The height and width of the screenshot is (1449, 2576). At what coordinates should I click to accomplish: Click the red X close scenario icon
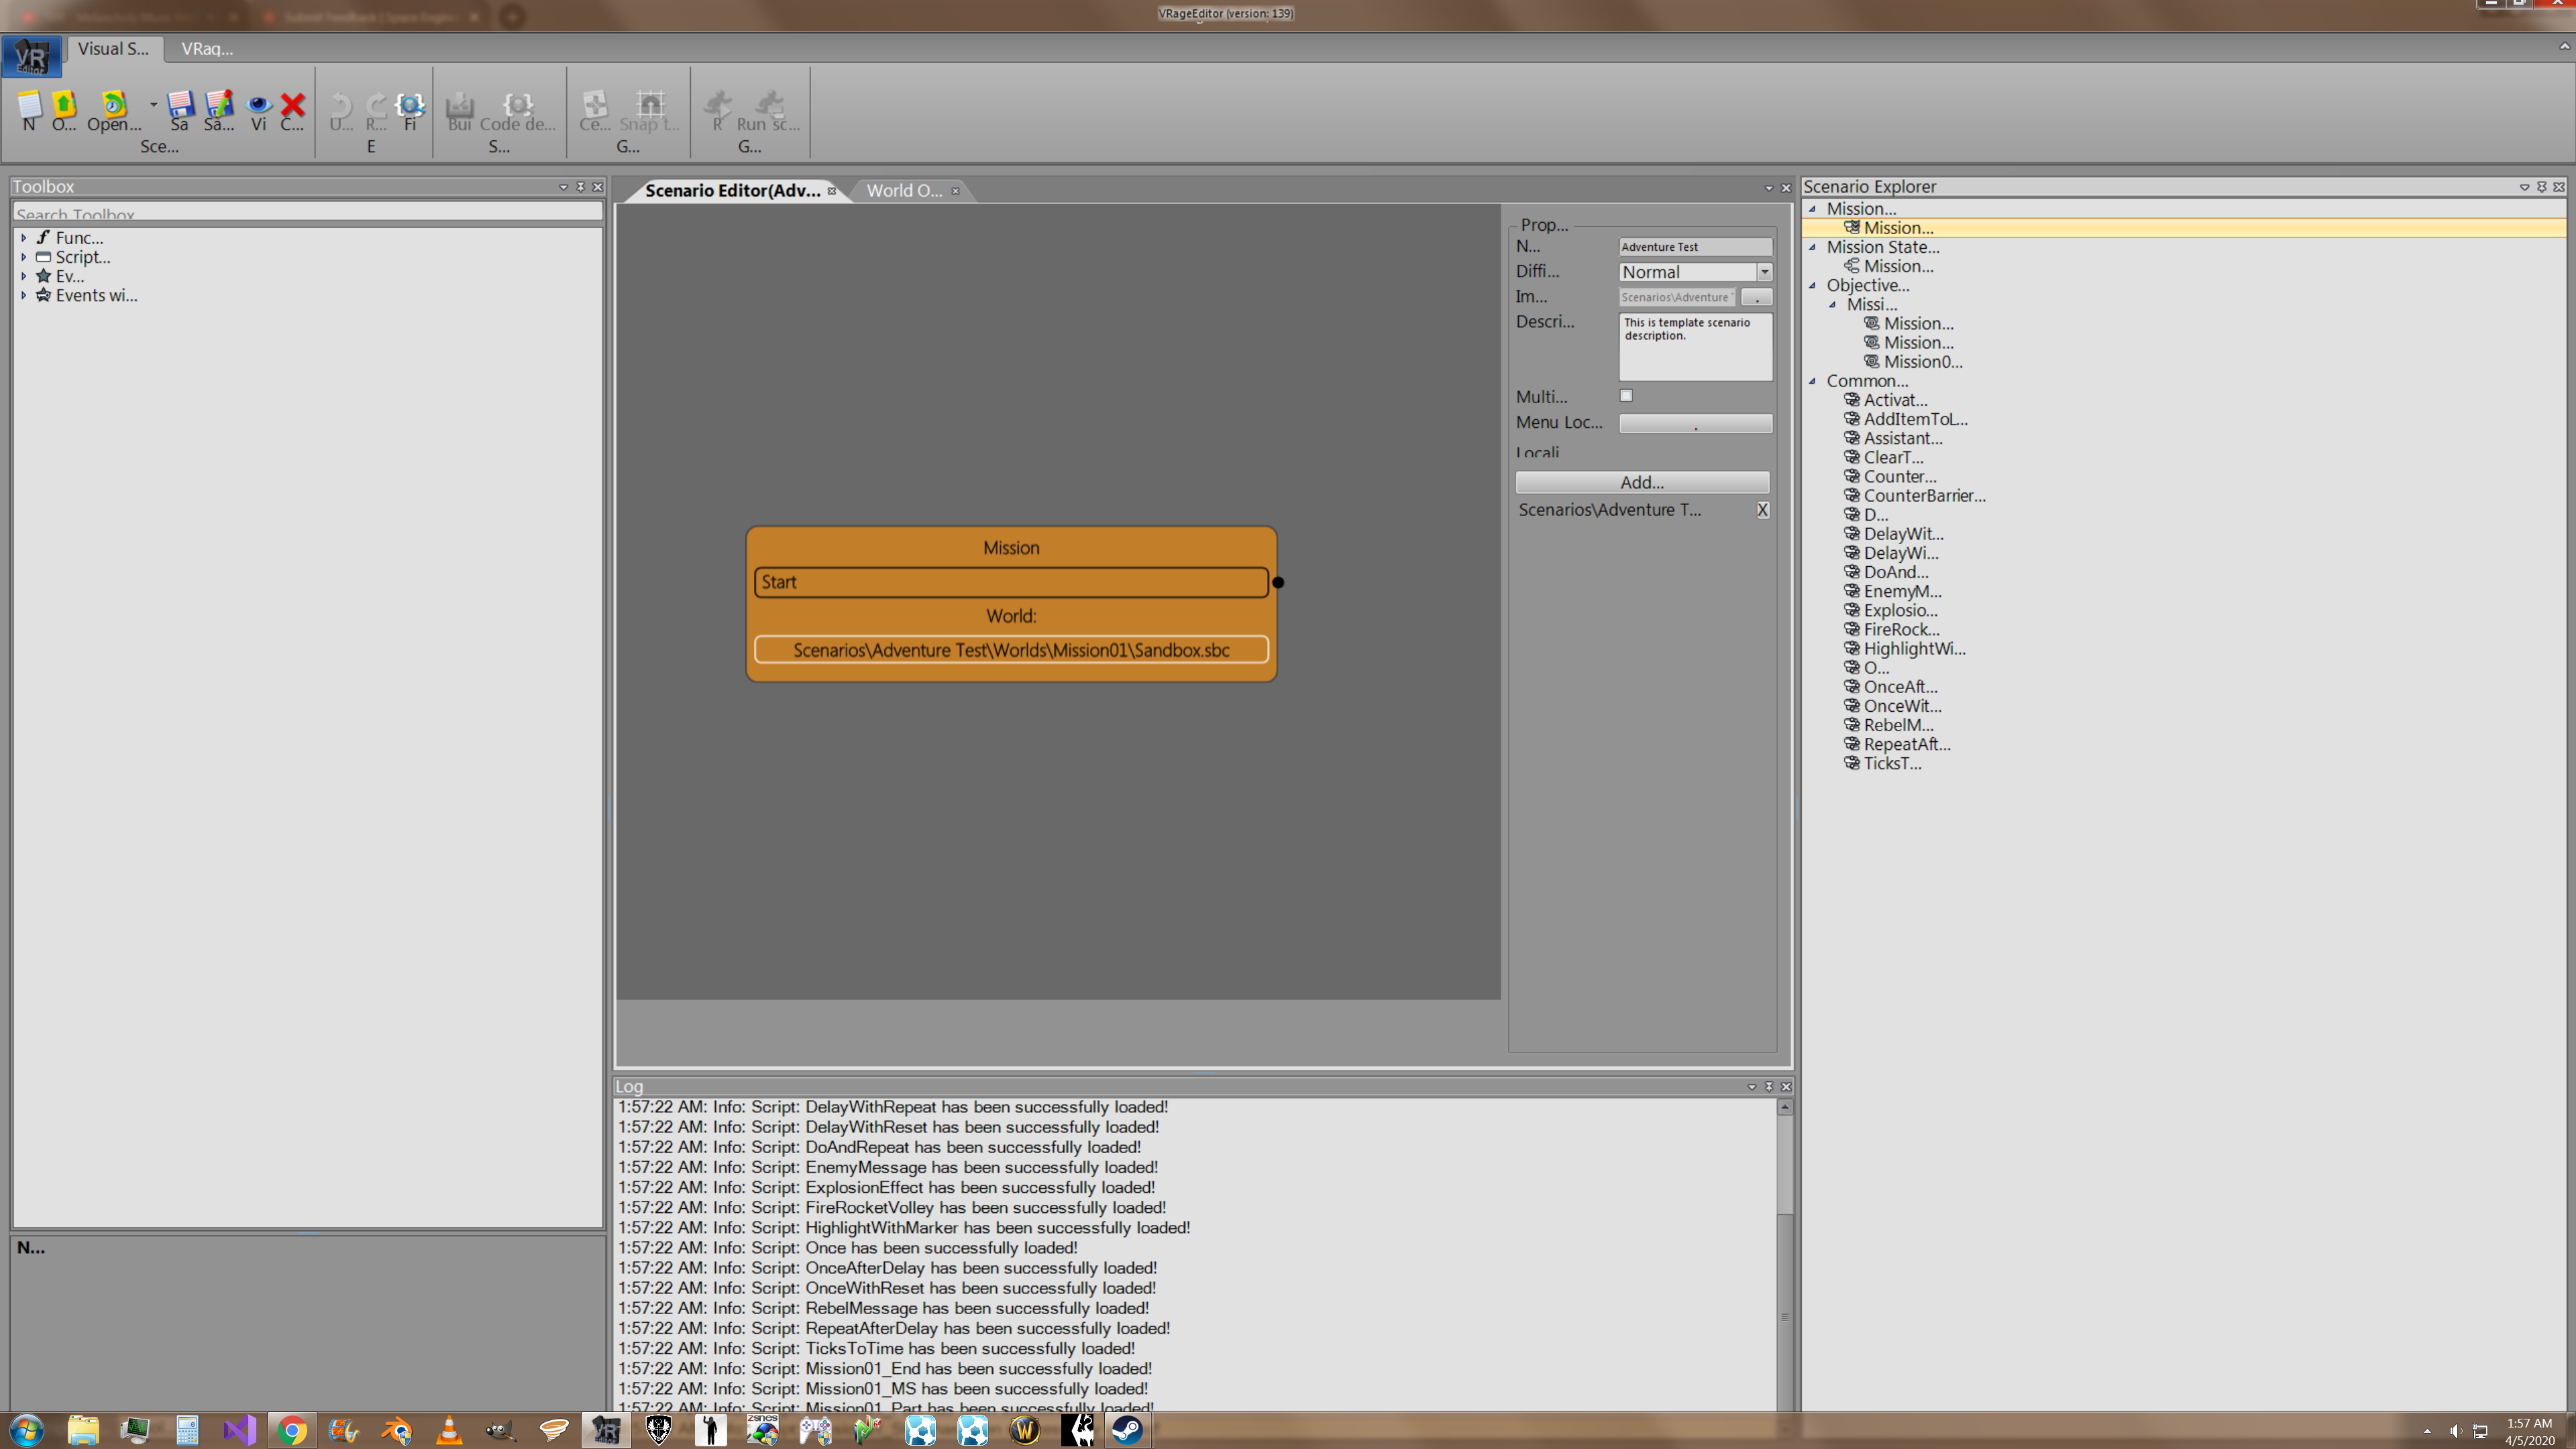click(293, 104)
